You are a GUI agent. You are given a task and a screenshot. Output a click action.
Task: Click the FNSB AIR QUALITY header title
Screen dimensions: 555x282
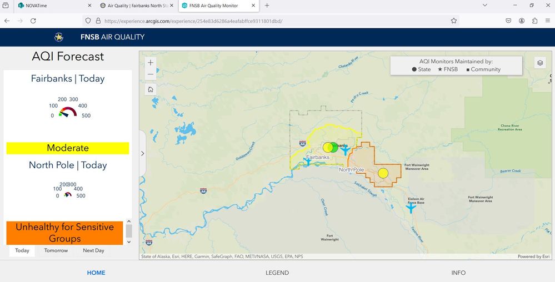click(x=113, y=37)
